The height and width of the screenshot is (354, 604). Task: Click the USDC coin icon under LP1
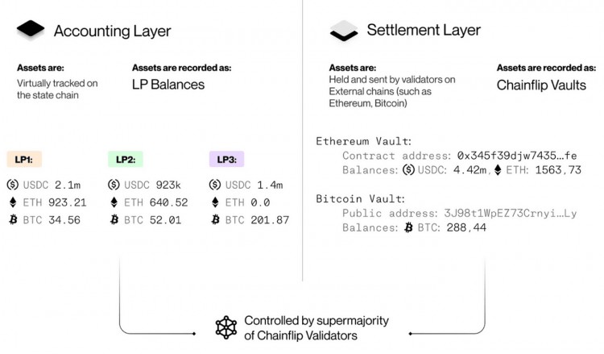(x=13, y=185)
